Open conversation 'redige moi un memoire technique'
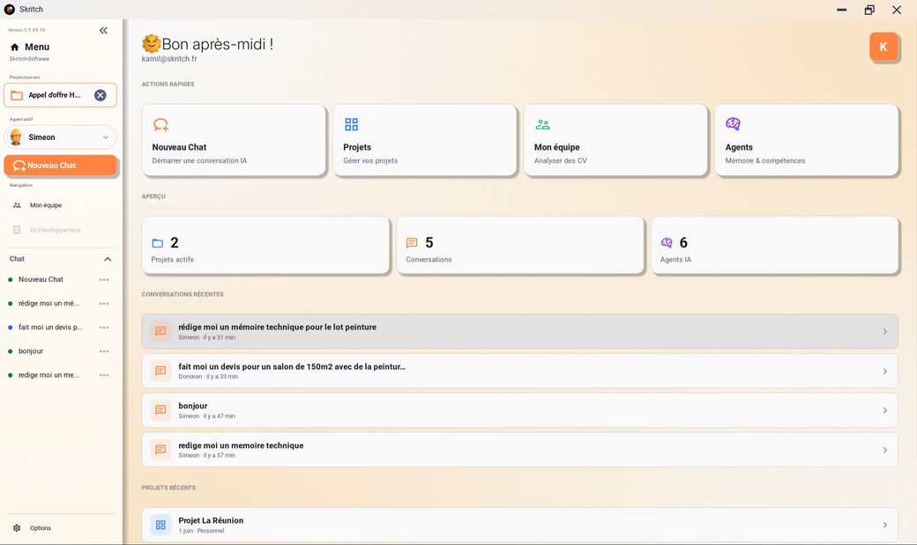This screenshot has height=545, width=917. click(x=520, y=450)
